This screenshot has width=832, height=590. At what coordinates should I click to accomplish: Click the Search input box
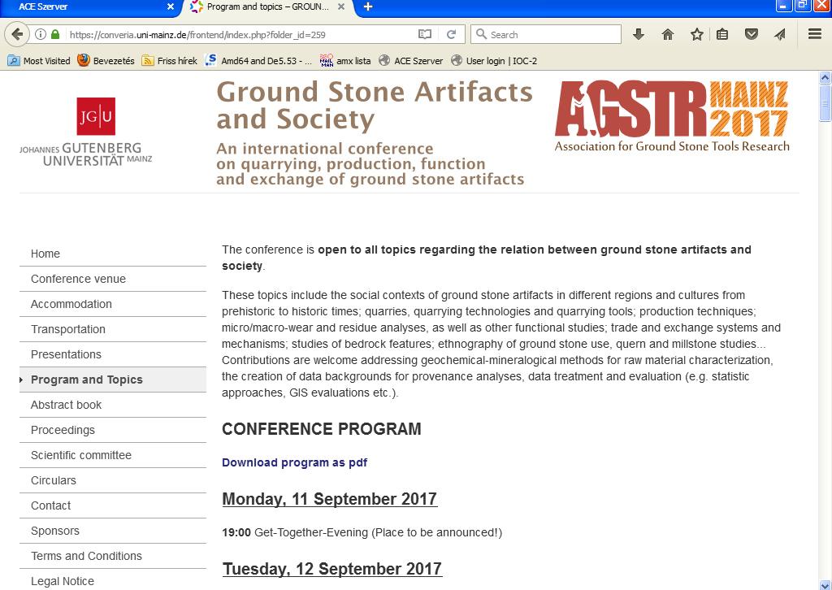coord(545,34)
